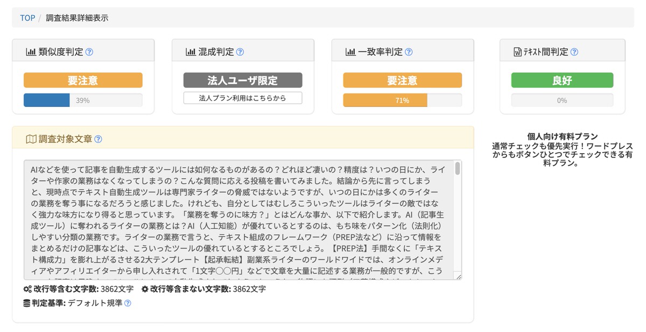Click 法人プラン利用はこちらから button

click(242, 98)
